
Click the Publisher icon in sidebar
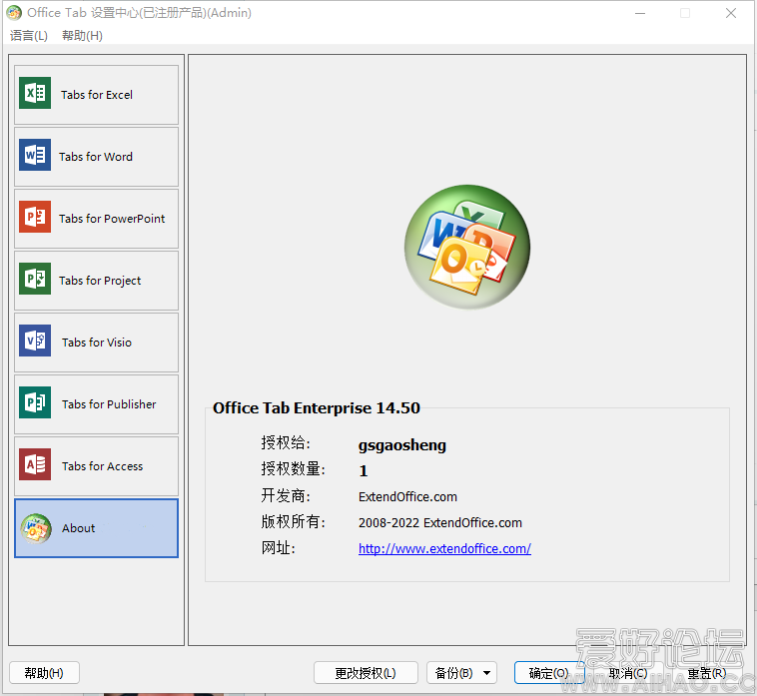pyautogui.click(x=35, y=402)
